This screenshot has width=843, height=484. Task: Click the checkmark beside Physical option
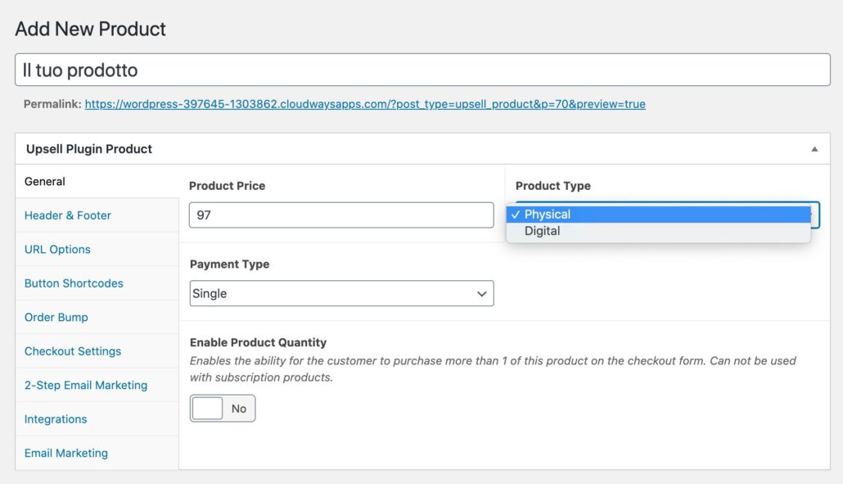(516, 214)
